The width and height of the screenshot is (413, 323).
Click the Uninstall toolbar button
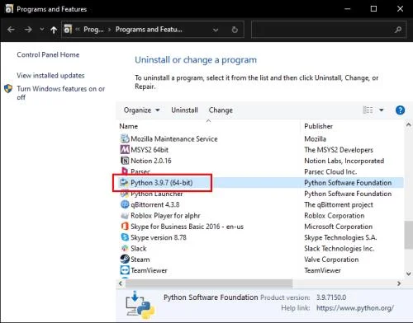click(x=184, y=110)
